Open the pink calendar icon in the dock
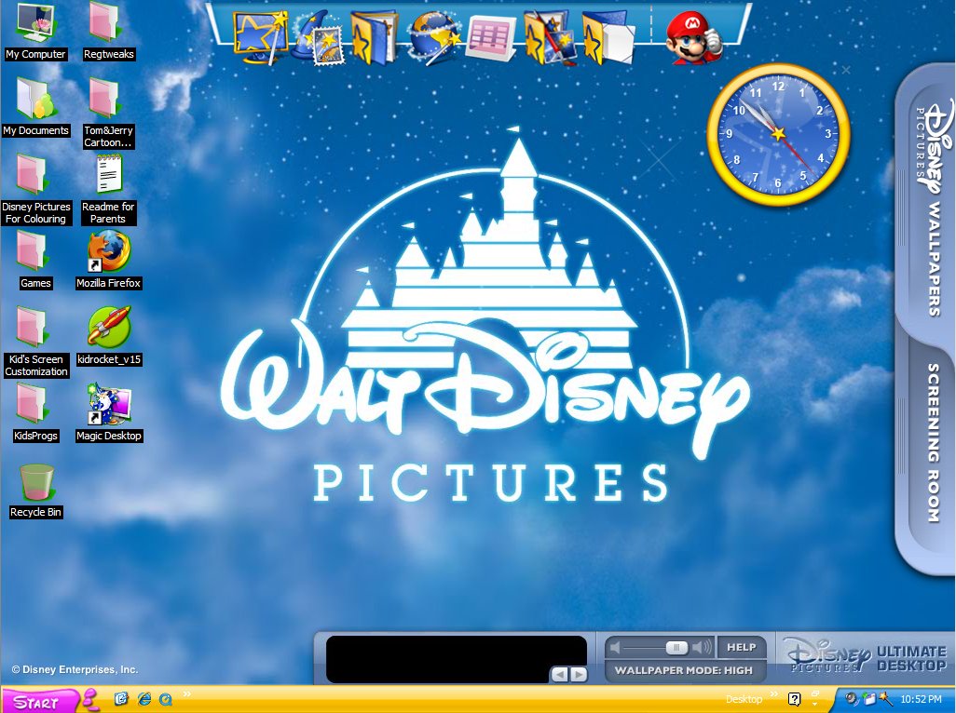 pos(491,38)
